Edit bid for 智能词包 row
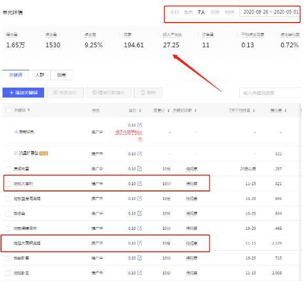Image resolution: width=306 pixels, height=288 pixels. pyautogui.click(x=140, y=125)
